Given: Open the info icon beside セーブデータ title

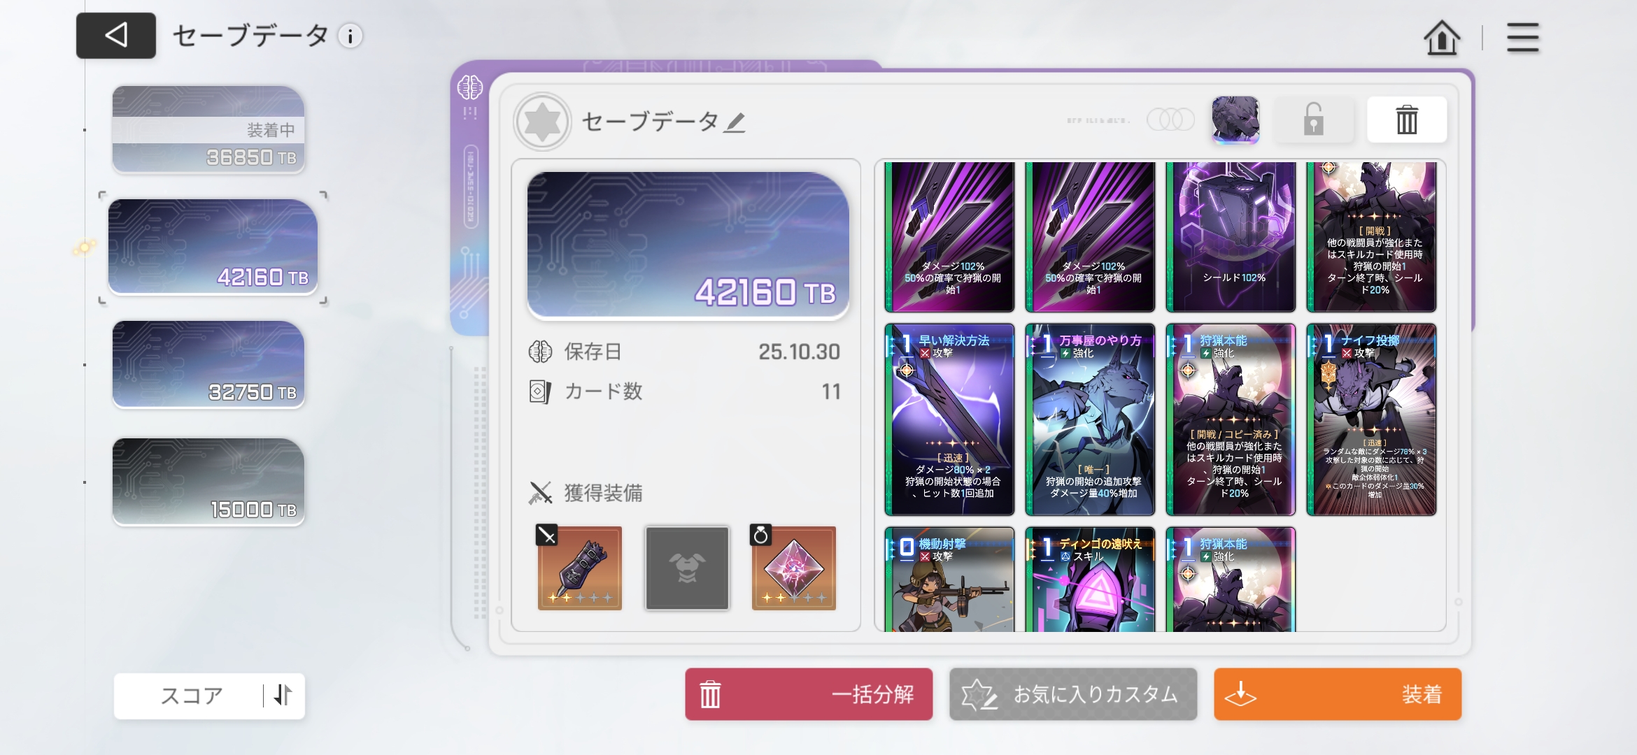Looking at the screenshot, I should click(x=350, y=36).
